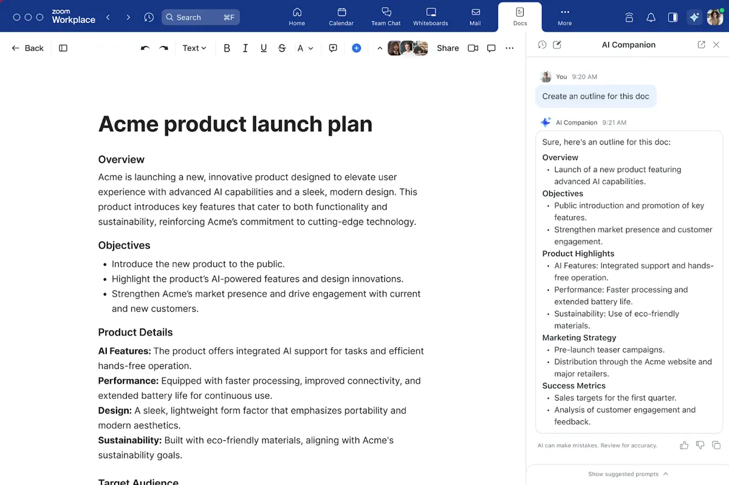Viewport: 729px width, 485px height.
Task: Click in the Search field
Action: pyautogui.click(x=200, y=17)
